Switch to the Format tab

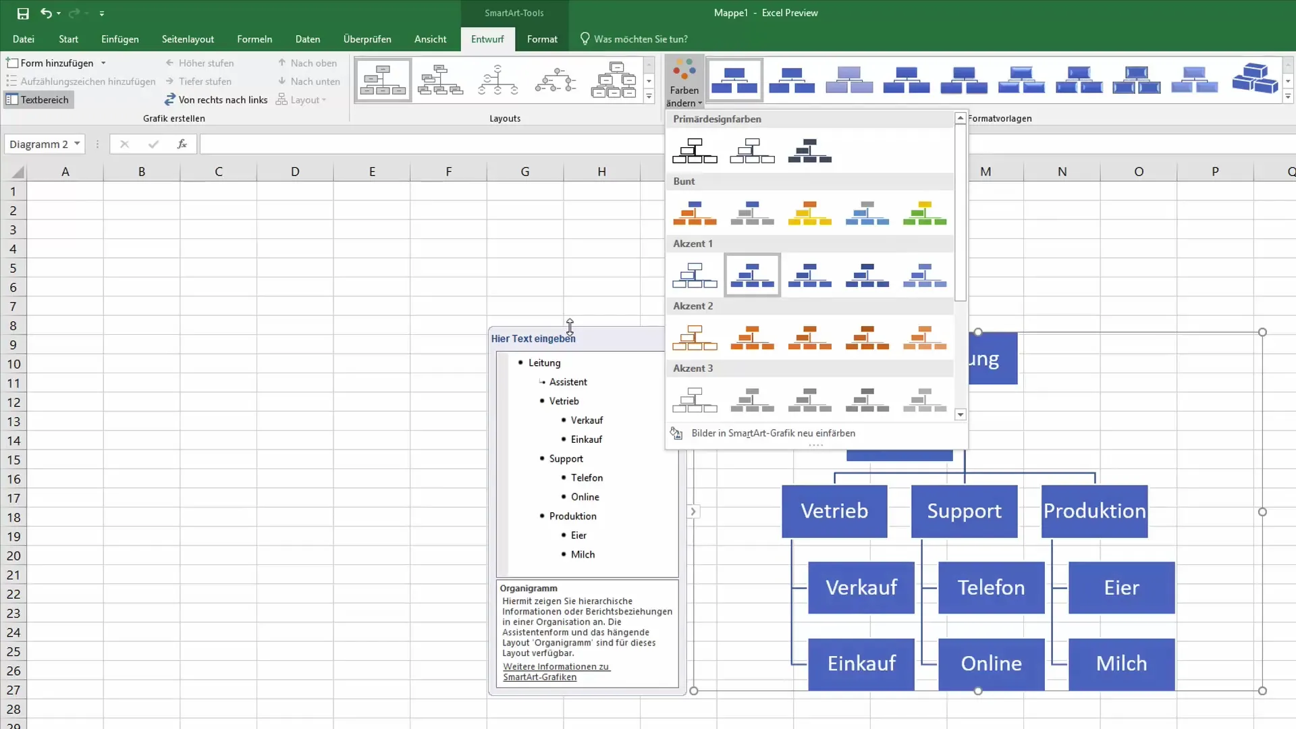pos(542,39)
